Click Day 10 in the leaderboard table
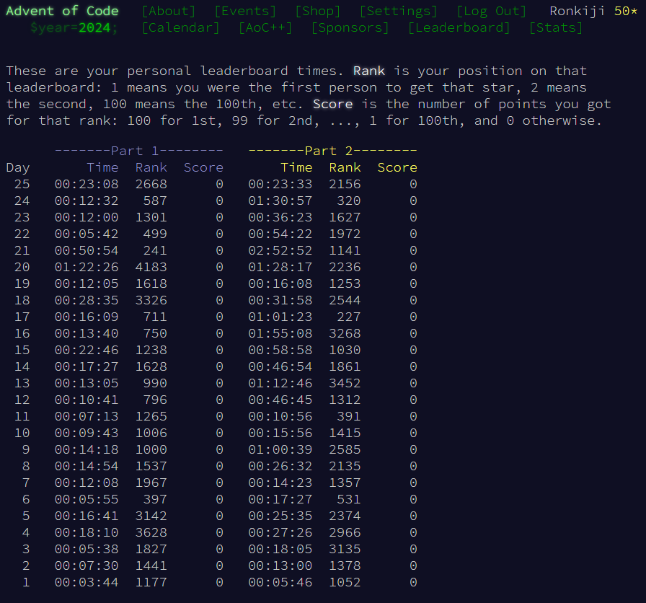Screen dimensions: 646x603 click(22, 433)
